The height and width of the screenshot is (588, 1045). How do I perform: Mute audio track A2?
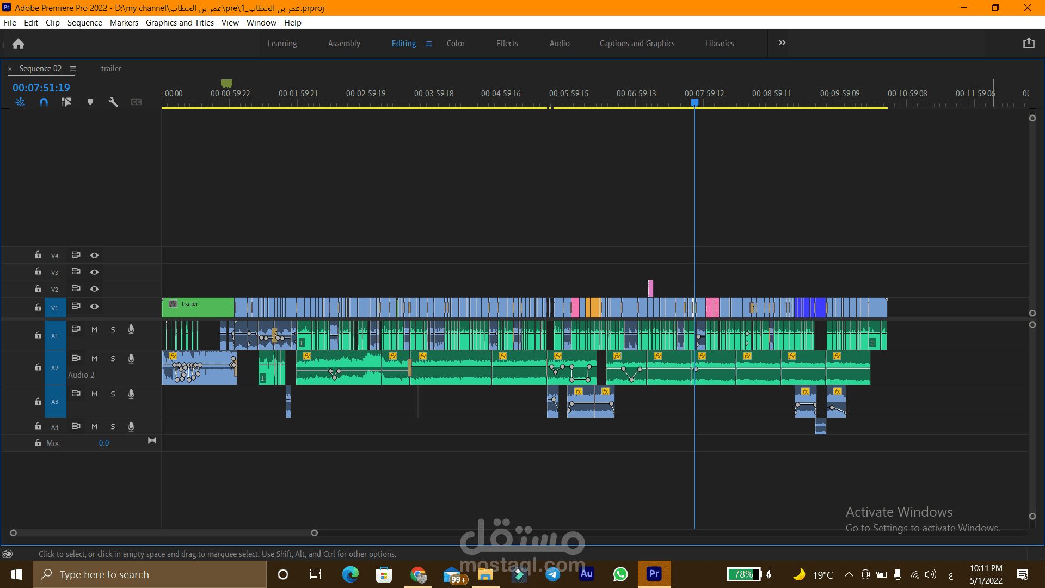(94, 358)
